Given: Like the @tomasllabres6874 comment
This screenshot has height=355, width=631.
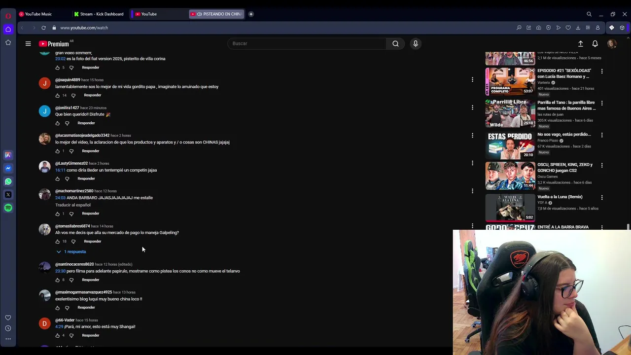Looking at the screenshot, I should pyautogui.click(x=58, y=242).
